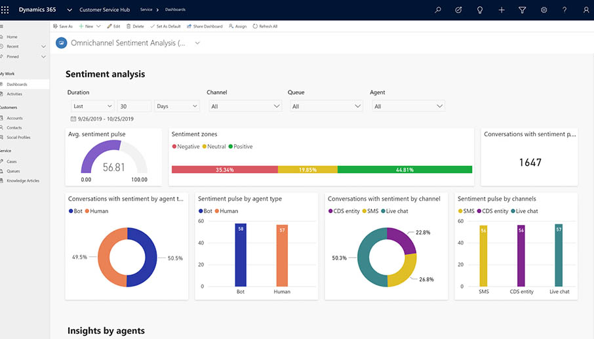Screen dimensions: 594x339
Task: Click the plus quick create icon
Action: (502, 10)
